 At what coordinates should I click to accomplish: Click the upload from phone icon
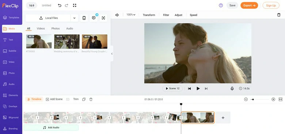(x=84, y=18)
